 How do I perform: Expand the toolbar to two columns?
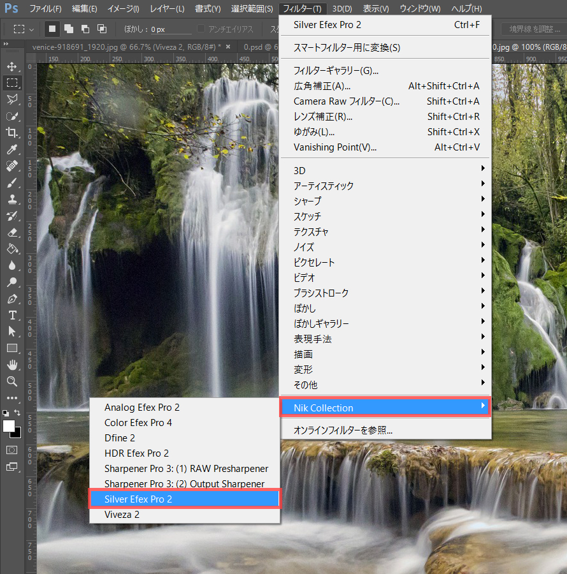[6, 44]
